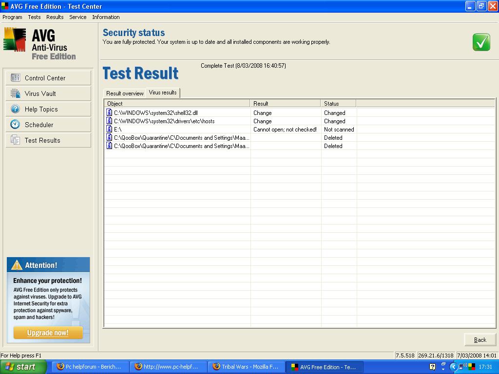The image size is (499, 374).
Task: Click the Back button
Action: 480,339
